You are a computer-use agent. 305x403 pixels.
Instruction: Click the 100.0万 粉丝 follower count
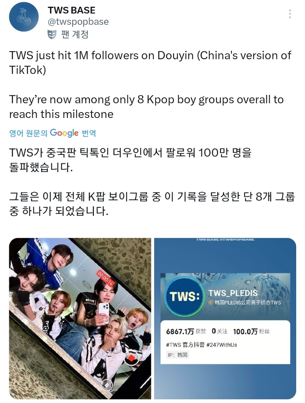251,332
